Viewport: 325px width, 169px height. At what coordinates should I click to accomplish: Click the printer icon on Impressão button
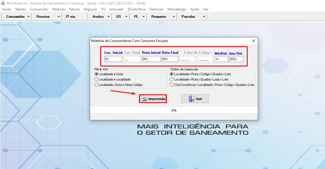144,99
